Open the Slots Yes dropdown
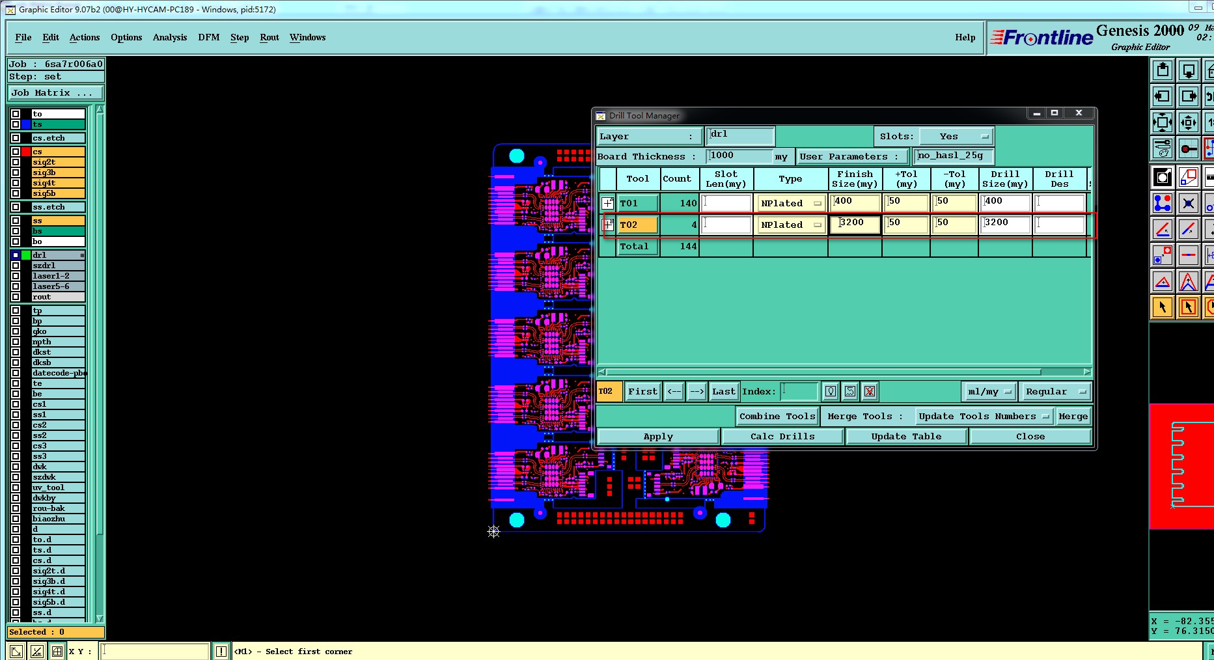Image resolution: width=1214 pixels, height=660 pixels. click(956, 136)
